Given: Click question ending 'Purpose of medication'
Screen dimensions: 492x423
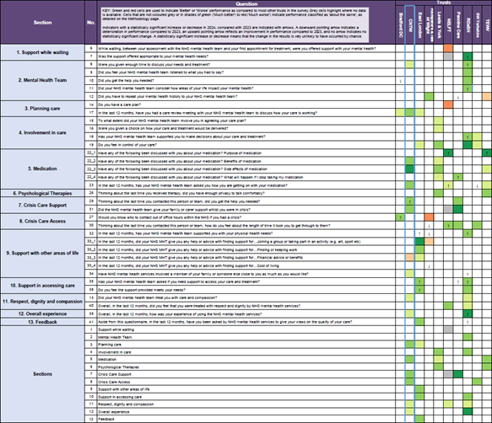Looking at the screenshot, I should 246,153.
